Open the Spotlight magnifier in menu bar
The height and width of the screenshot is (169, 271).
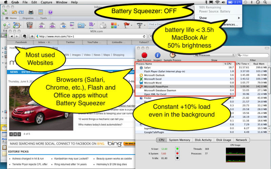[x=265, y=2]
